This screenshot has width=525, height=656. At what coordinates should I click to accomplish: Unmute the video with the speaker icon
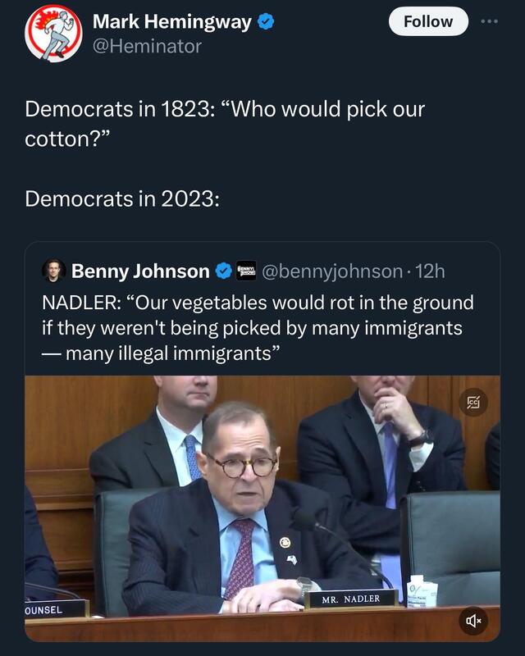coord(474,621)
